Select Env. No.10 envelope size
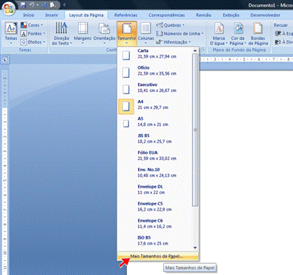293x275 pixels. coord(155,173)
